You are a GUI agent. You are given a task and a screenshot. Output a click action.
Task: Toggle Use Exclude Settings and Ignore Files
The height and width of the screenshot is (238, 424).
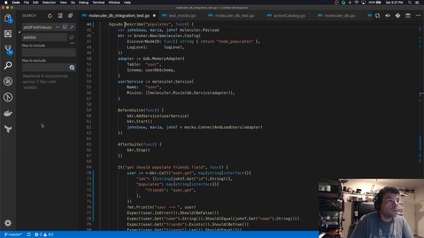click(x=72, y=67)
